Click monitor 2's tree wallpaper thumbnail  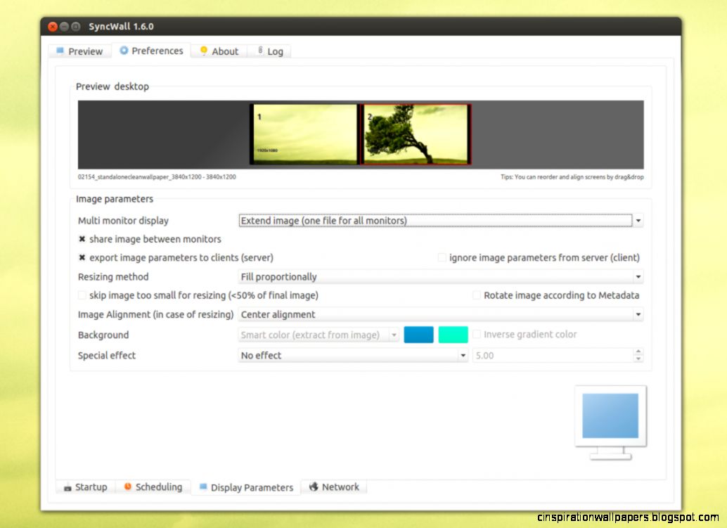coord(415,134)
